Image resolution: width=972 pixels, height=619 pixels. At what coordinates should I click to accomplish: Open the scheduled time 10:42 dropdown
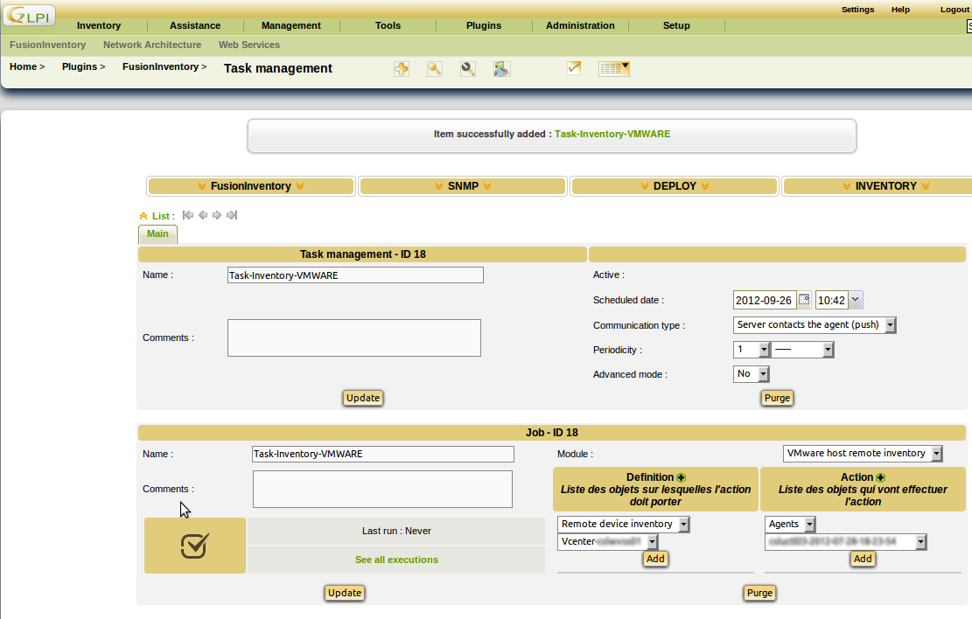click(x=856, y=300)
